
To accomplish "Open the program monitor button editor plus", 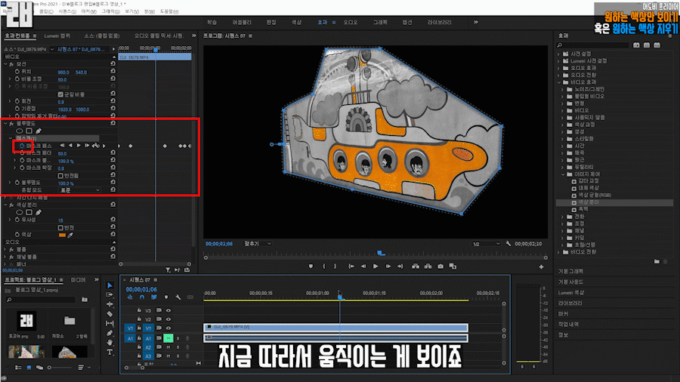I will click(x=541, y=266).
